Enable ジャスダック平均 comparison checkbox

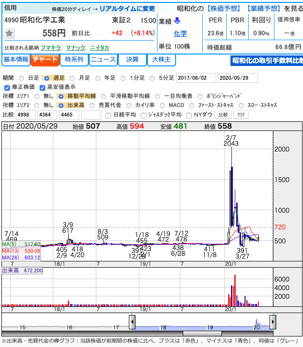click(x=144, y=116)
